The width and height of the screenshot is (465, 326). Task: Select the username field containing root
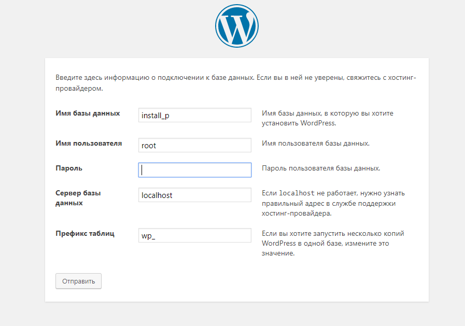pos(195,145)
